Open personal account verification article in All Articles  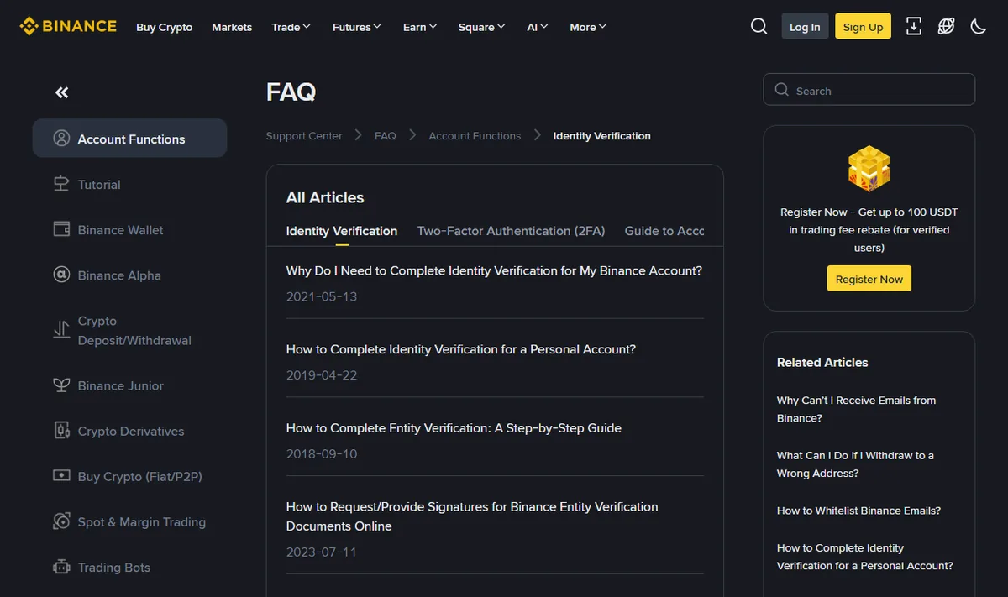pos(461,349)
